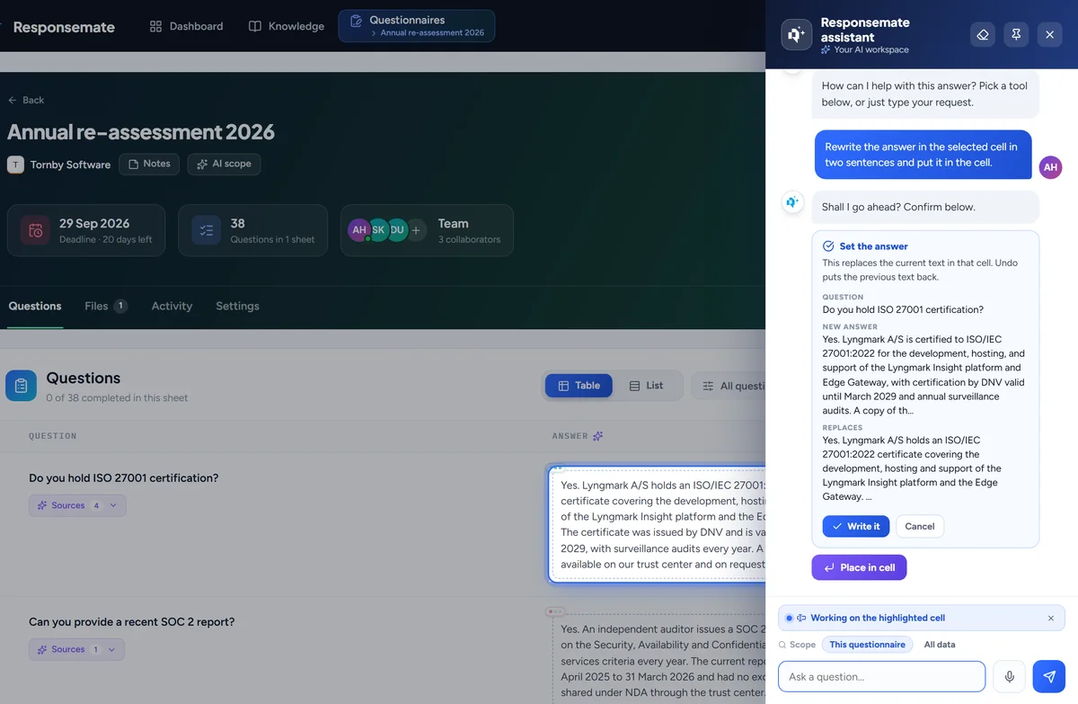The width and height of the screenshot is (1078, 704).
Task: Select the SOC 2 report answer cell
Action: 659,657
